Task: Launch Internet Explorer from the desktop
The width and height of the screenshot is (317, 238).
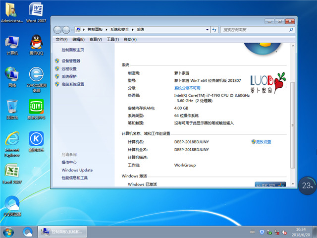Action: (x=12, y=144)
